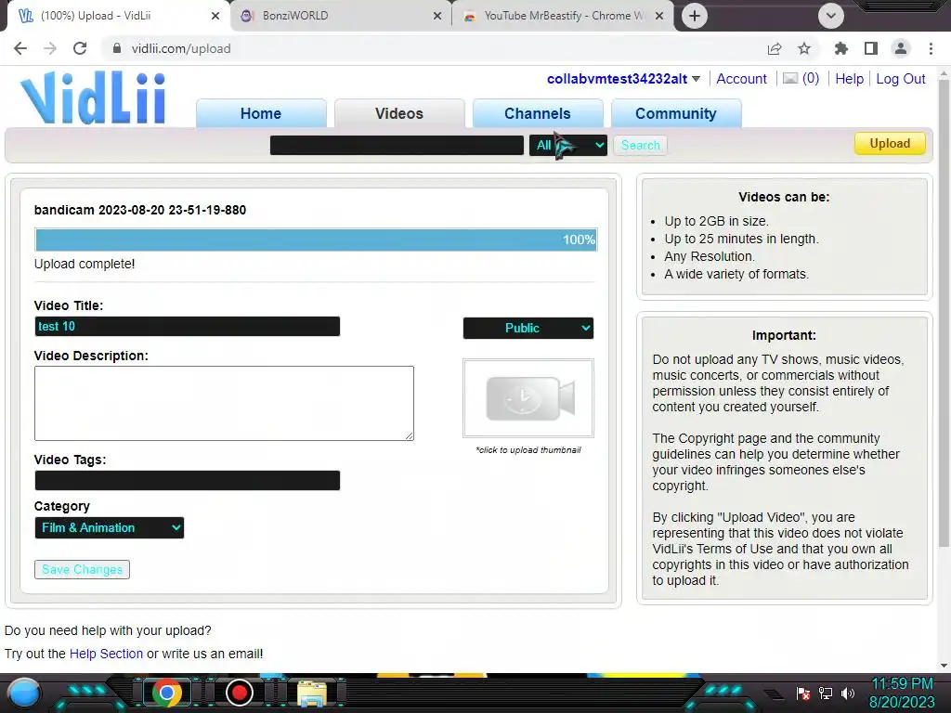Viewport: 951px width, 713px height.
Task: Click the yellow Upload button
Action: pyautogui.click(x=890, y=144)
